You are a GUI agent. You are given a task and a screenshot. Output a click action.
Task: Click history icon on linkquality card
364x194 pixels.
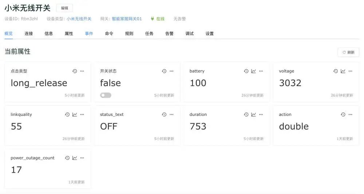[67, 114]
